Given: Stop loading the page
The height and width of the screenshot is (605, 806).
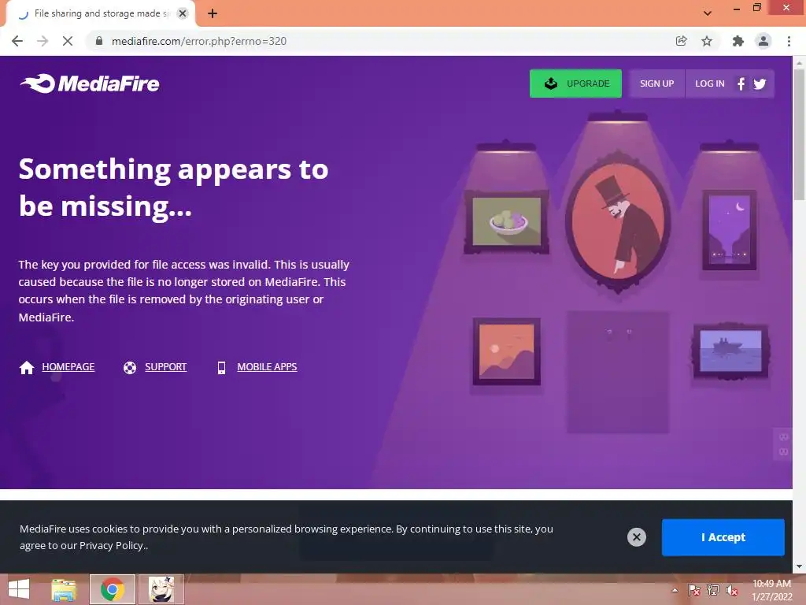Looking at the screenshot, I should pyautogui.click(x=68, y=41).
